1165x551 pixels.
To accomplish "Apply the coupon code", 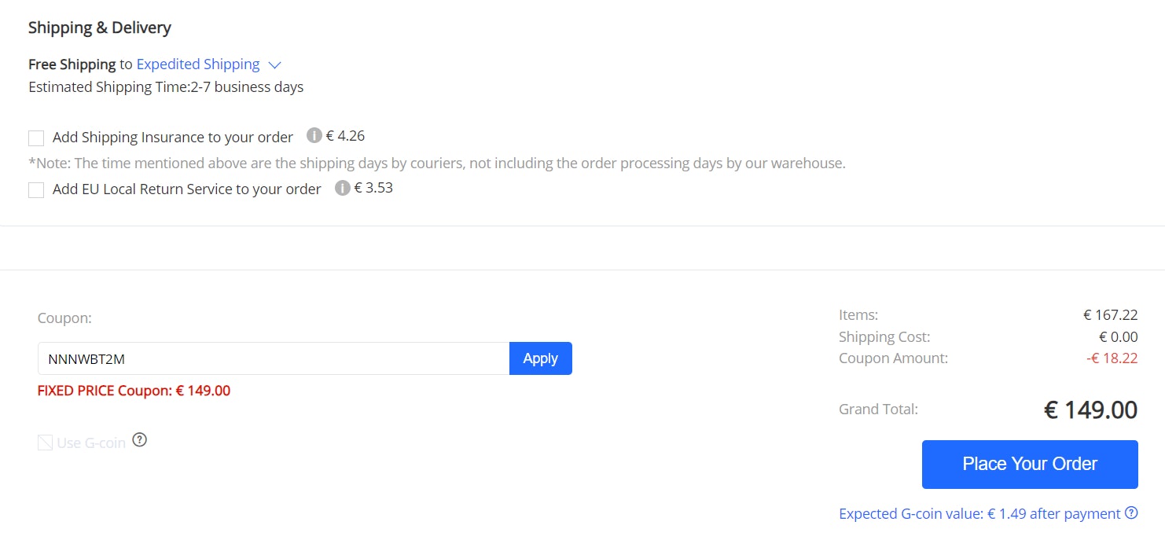I will (x=540, y=358).
